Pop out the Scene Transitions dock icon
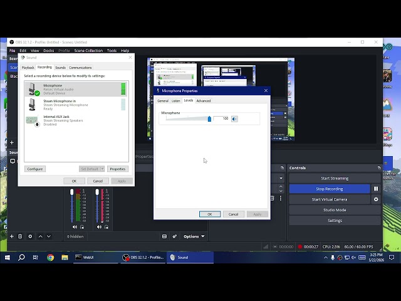 283,168
